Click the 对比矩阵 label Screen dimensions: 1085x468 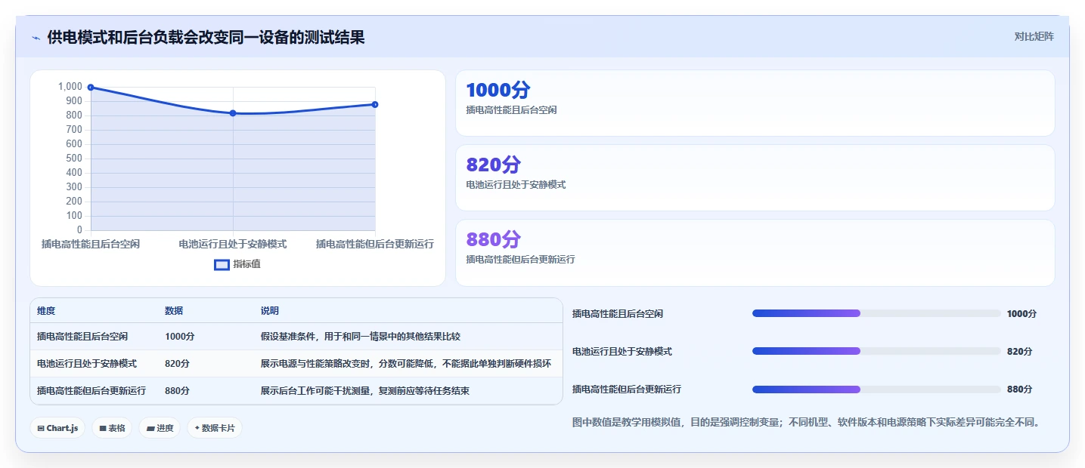(1034, 36)
